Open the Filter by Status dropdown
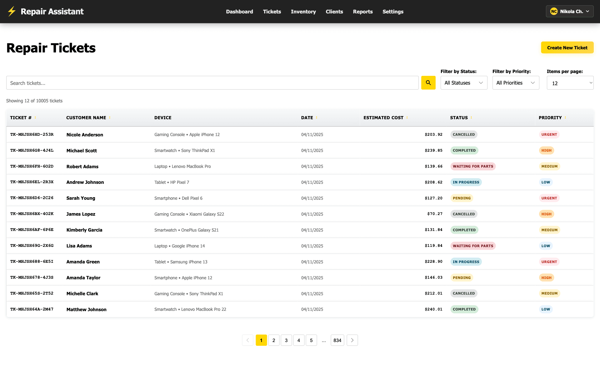Viewport: 600px width, 372px height. click(x=464, y=83)
